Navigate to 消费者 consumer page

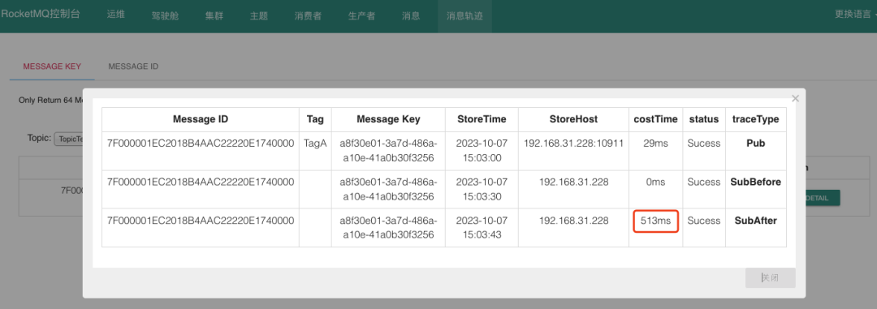pyautogui.click(x=309, y=15)
